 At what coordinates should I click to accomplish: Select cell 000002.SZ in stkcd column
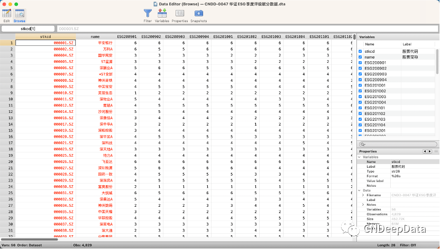[x=45, y=49]
